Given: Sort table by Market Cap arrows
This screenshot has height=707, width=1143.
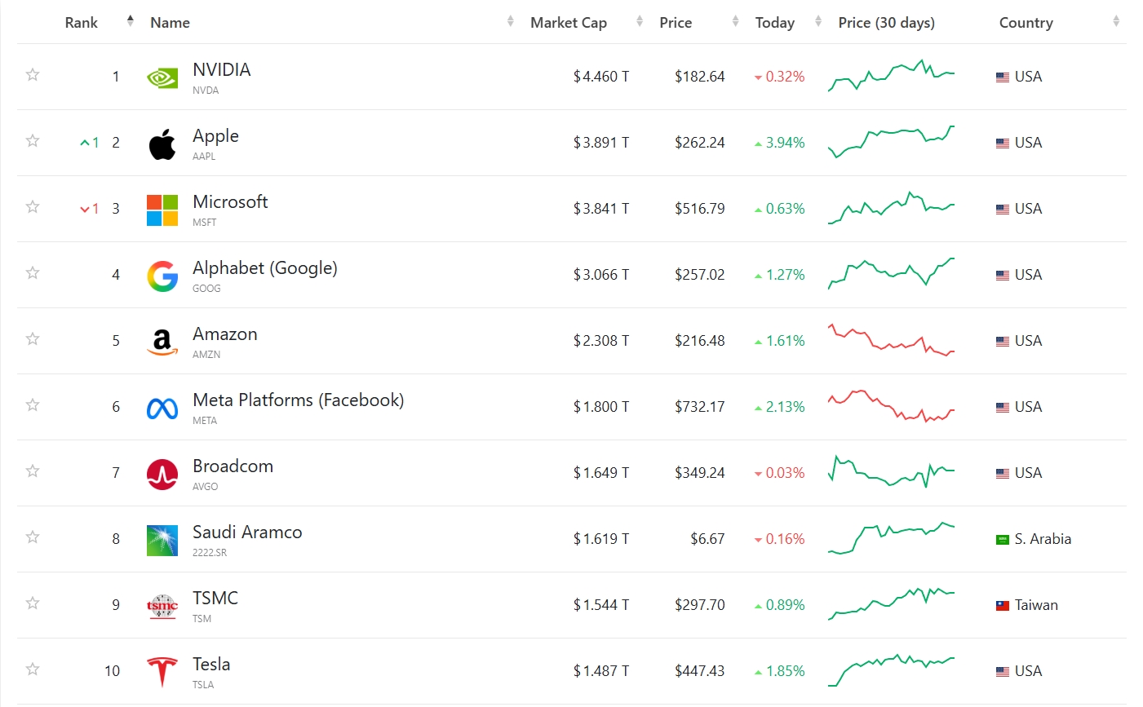Looking at the screenshot, I should click(640, 22).
